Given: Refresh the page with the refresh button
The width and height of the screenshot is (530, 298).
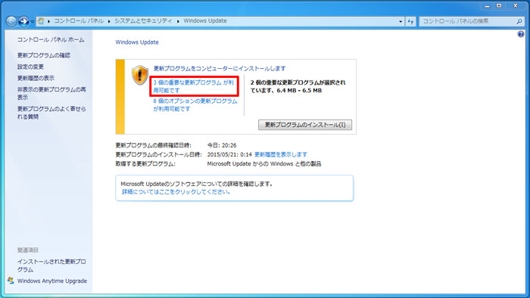Looking at the screenshot, I should (x=410, y=21).
